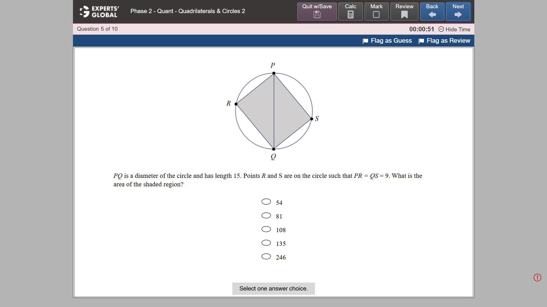547x307 pixels.
Task: Click the Back arrow icon
Action: 432,15
